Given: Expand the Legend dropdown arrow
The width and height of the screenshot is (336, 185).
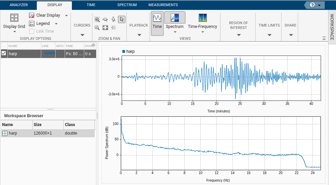Looking at the screenshot, I should point(56,24).
